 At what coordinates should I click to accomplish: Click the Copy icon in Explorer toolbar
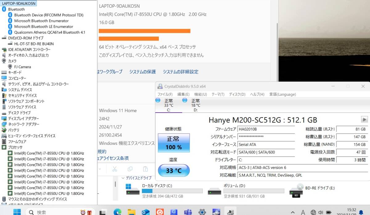[130, 169]
